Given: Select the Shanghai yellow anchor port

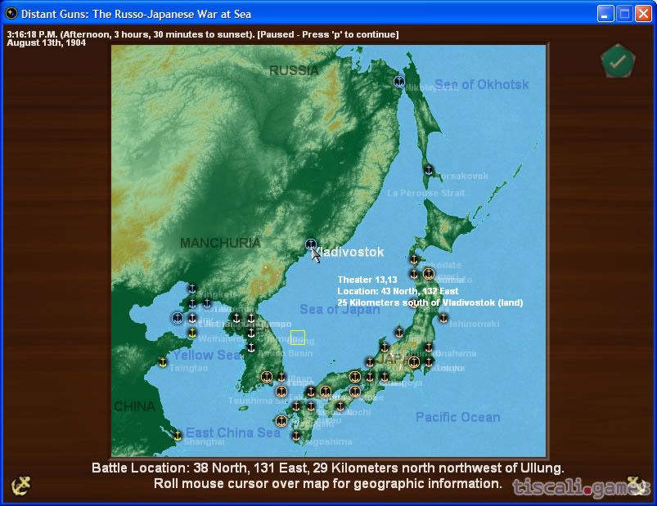Looking at the screenshot, I should (x=178, y=436).
